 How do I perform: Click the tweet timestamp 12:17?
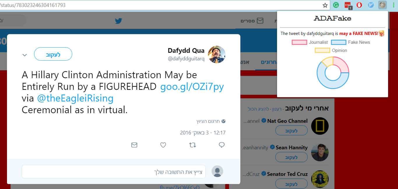pyautogui.click(x=203, y=133)
